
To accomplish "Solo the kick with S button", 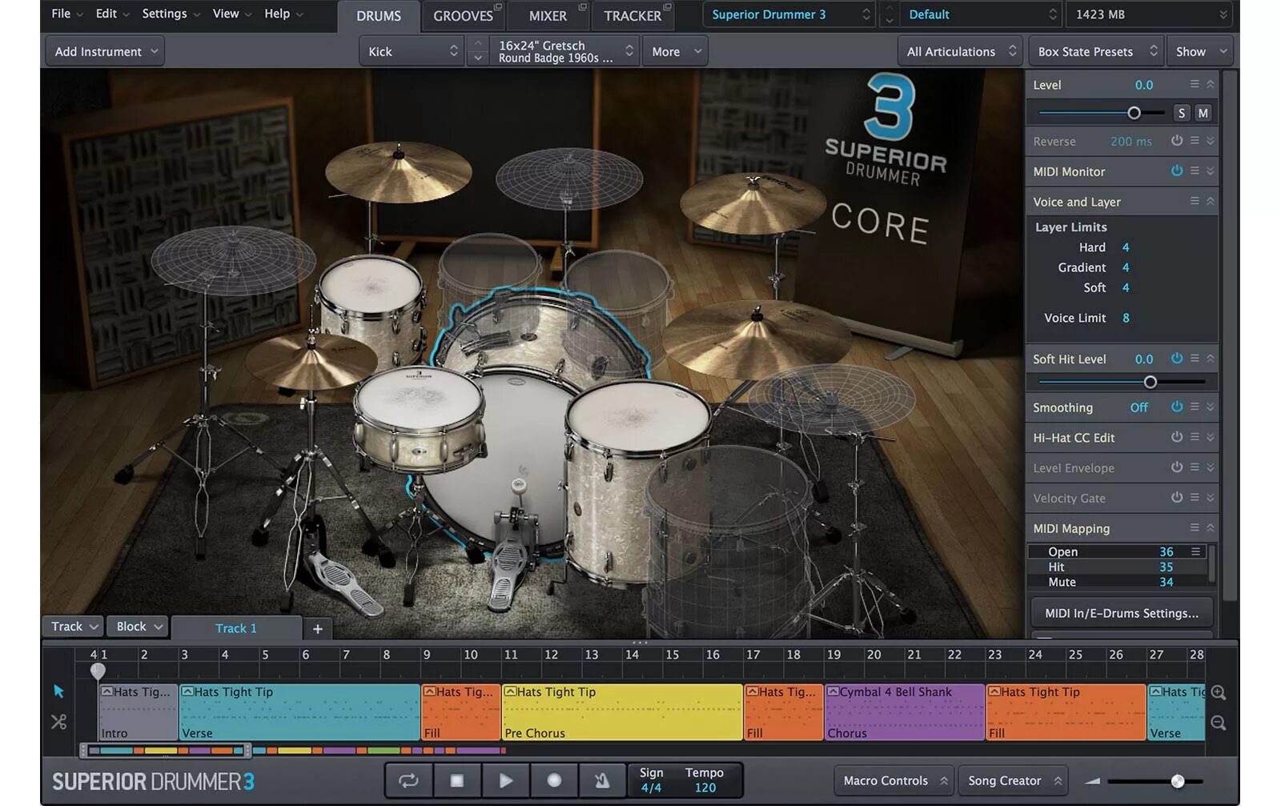I will coord(1182,113).
